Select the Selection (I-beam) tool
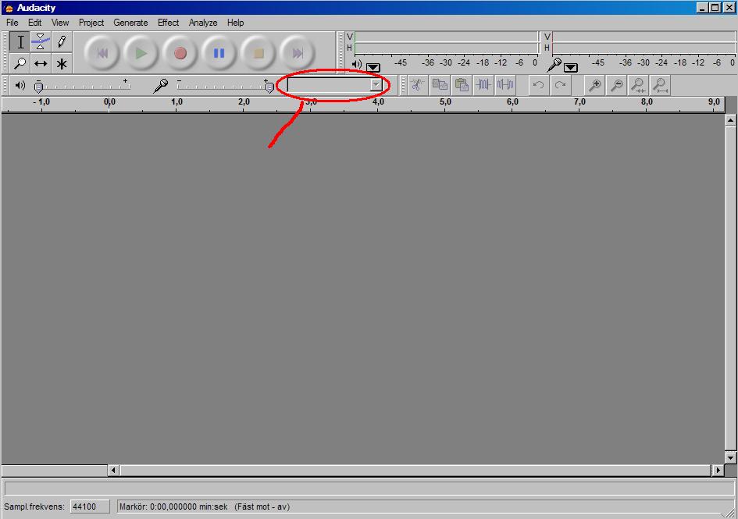Image resolution: width=738 pixels, height=519 pixels. coord(20,42)
